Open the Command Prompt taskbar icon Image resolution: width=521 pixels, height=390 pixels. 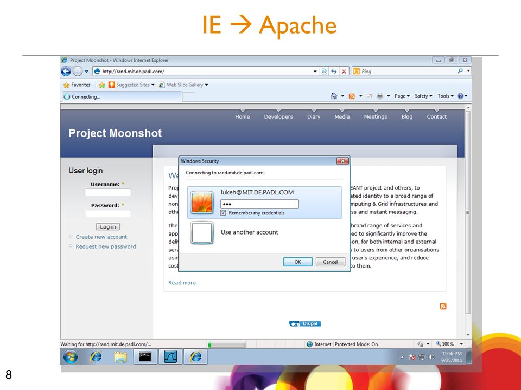click(x=145, y=357)
